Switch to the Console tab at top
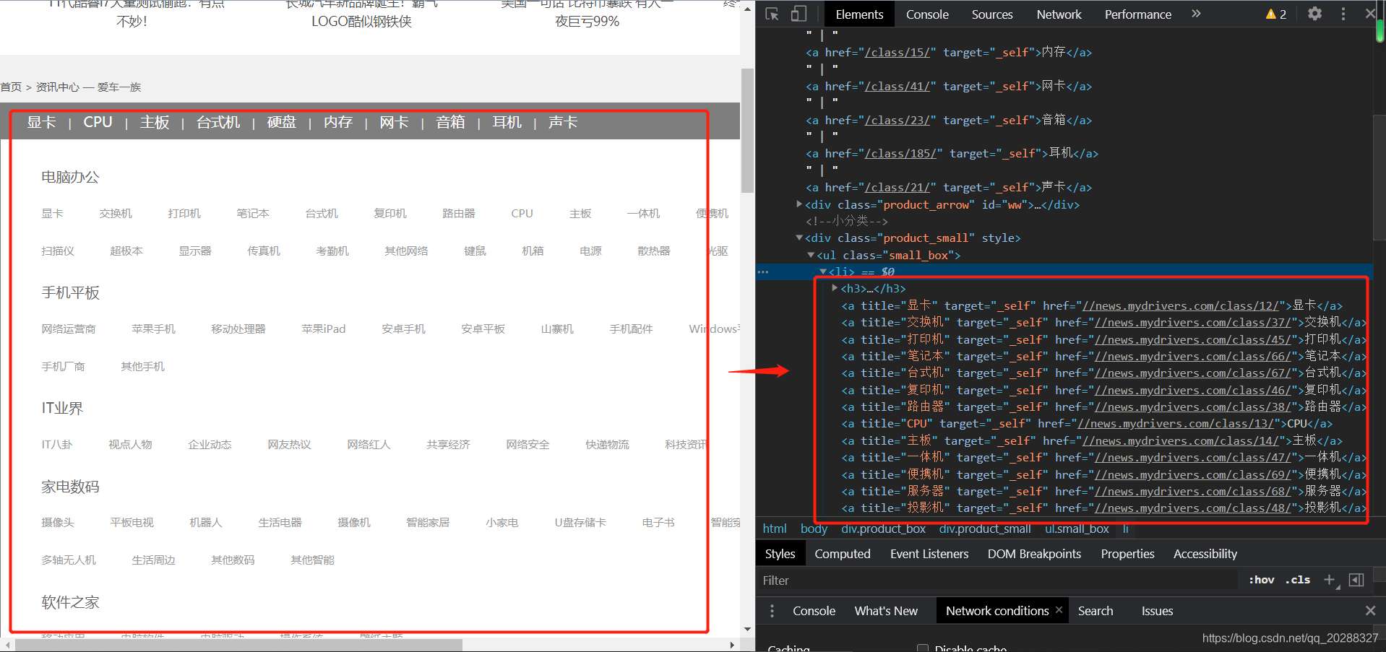 coord(927,14)
